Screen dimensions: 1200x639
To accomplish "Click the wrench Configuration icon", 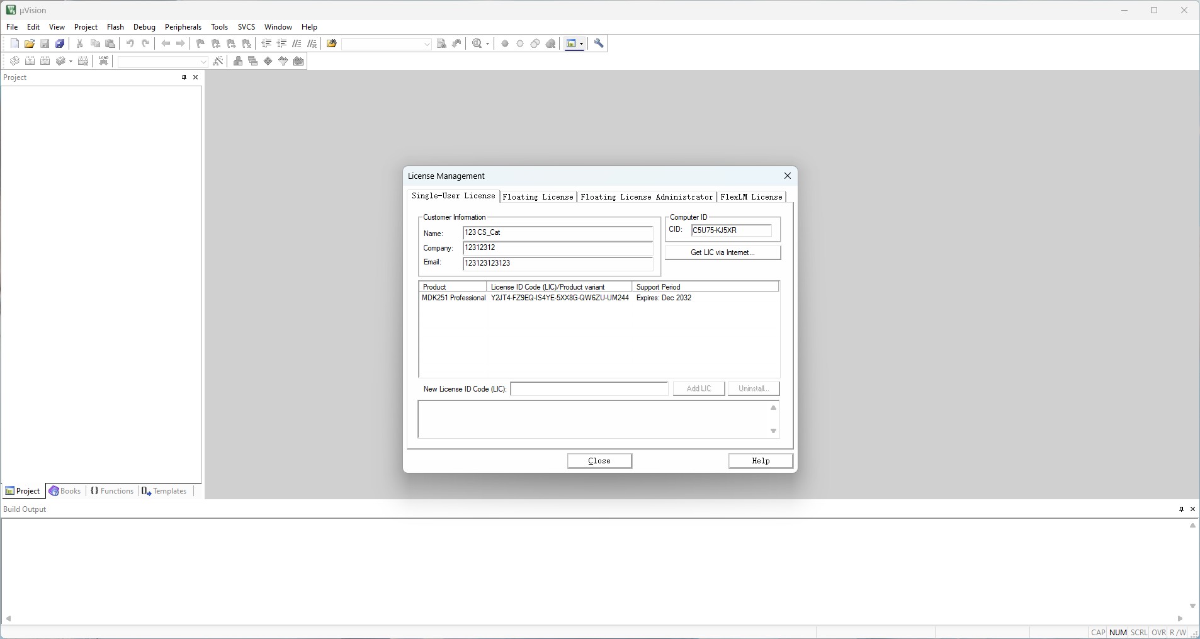I will [x=599, y=43].
